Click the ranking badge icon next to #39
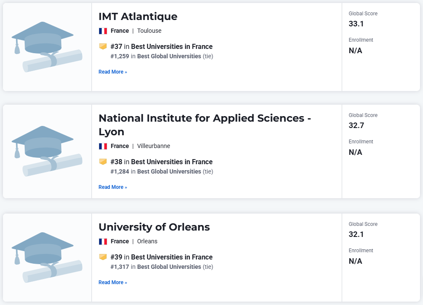The image size is (423, 305). tap(103, 257)
